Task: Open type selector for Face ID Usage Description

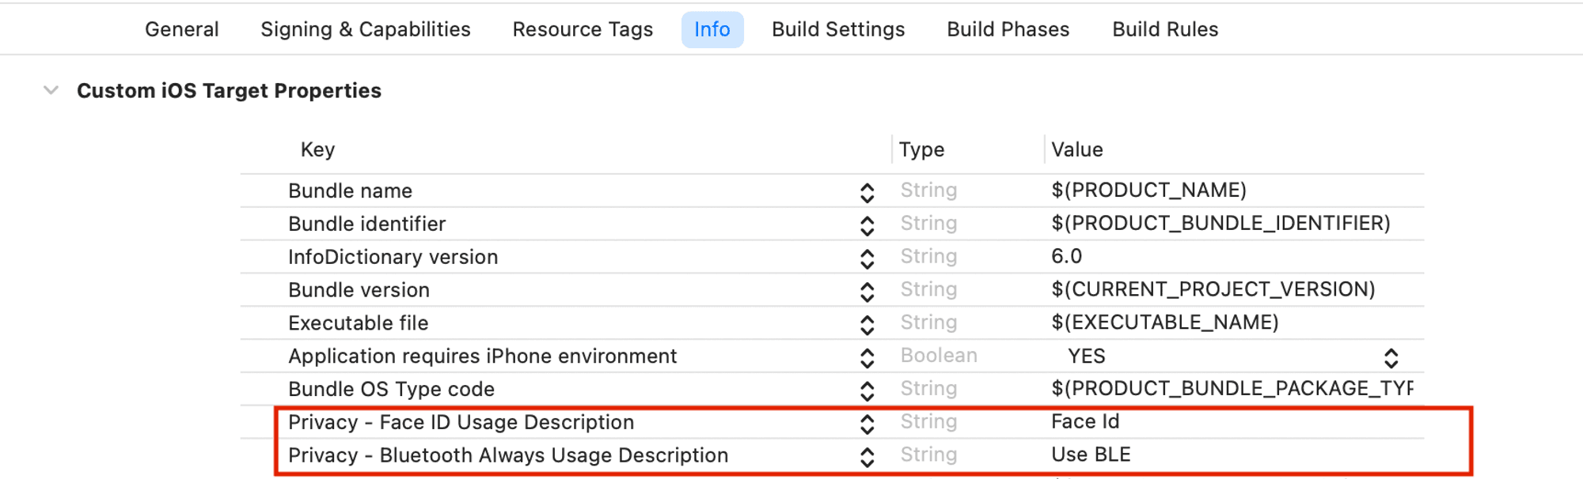Action: click(868, 422)
